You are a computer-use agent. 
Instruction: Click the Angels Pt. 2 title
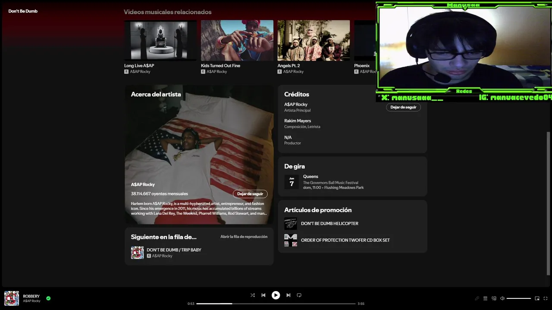(289, 65)
